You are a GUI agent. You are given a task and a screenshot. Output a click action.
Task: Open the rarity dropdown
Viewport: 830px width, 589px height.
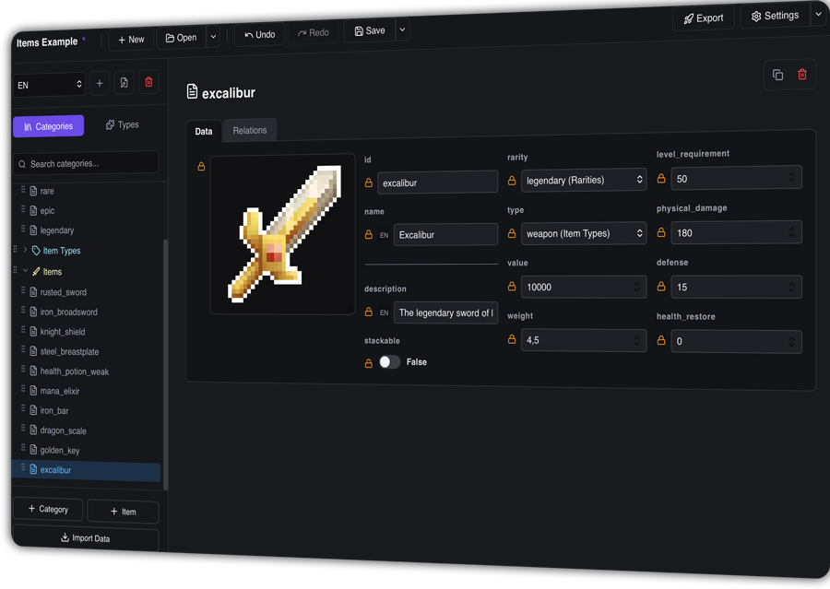(x=584, y=180)
